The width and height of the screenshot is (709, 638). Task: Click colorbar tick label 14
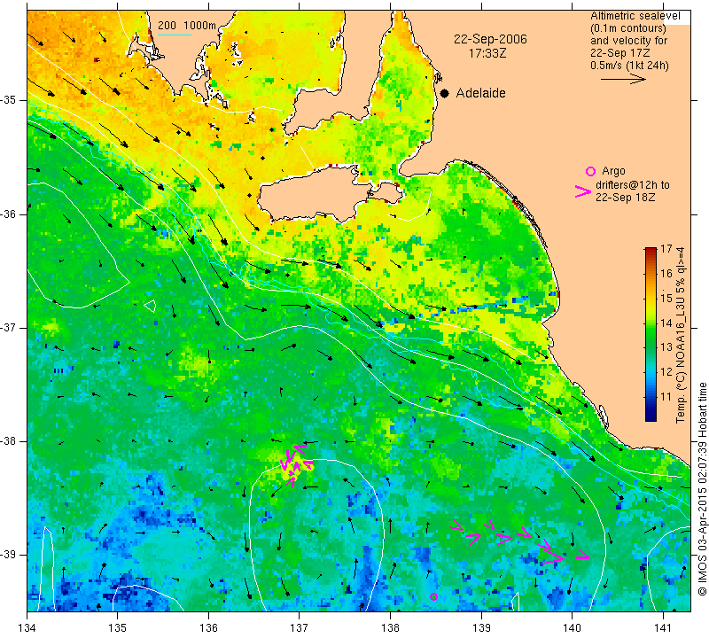[666, 323]
